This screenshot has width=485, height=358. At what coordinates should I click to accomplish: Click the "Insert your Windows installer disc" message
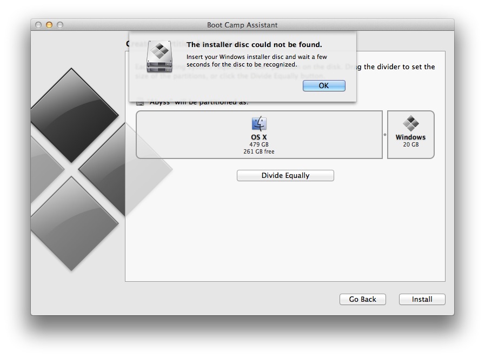pos(257,61)
